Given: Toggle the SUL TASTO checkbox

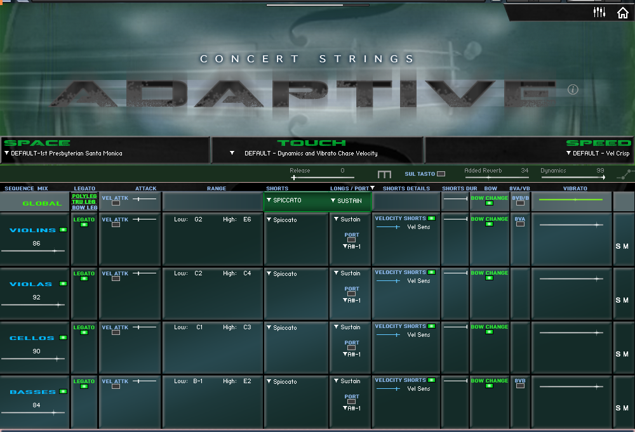Looking at the screenshot, I should tap(441, 174).
